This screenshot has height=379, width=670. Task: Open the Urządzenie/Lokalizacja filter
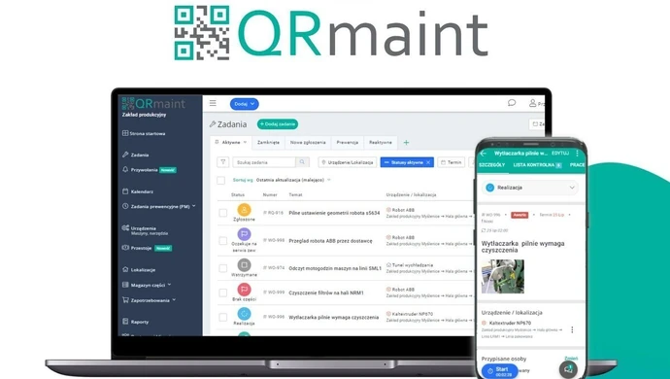pyautogui.click(x=348, y=162)
